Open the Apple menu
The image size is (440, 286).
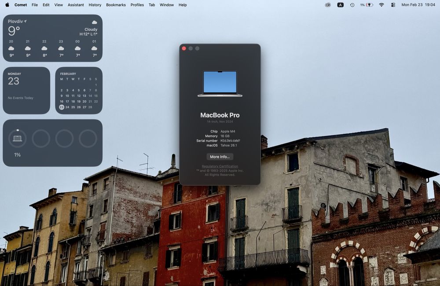click(x=7, y=5)
